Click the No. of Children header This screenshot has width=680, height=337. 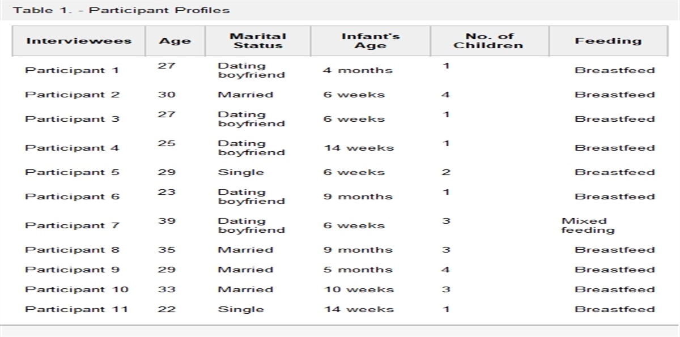489,41
